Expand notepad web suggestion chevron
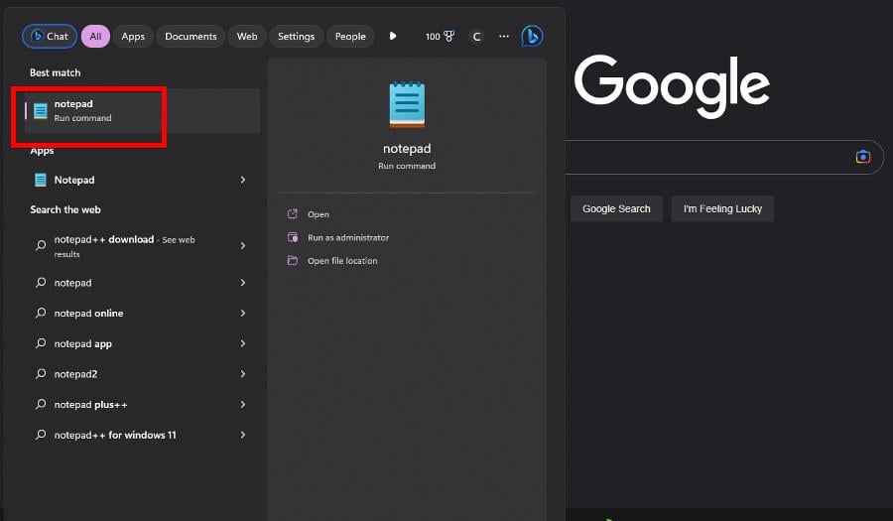 [243, 283]
